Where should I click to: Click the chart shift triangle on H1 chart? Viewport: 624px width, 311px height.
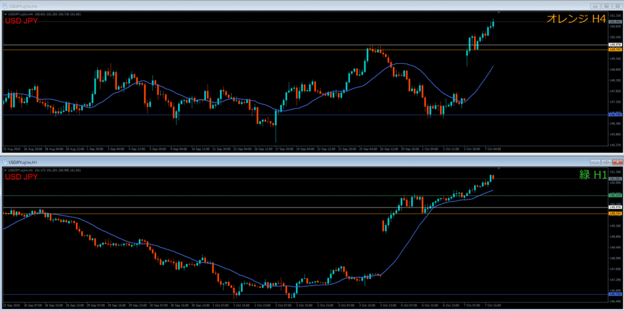(x=498, y=169)
